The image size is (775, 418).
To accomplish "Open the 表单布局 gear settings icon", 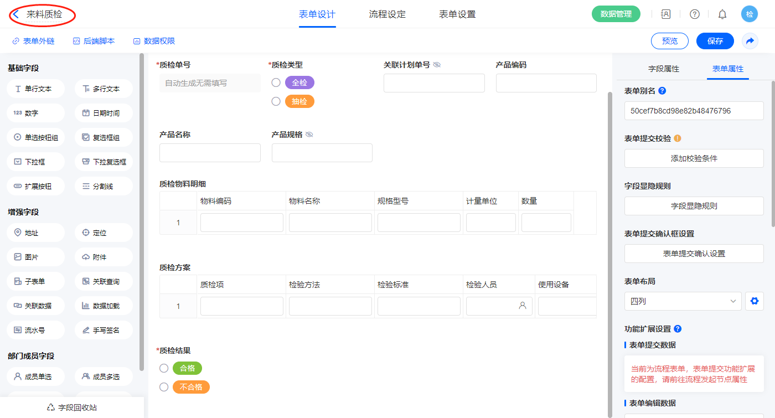I will tap(753, 301).
